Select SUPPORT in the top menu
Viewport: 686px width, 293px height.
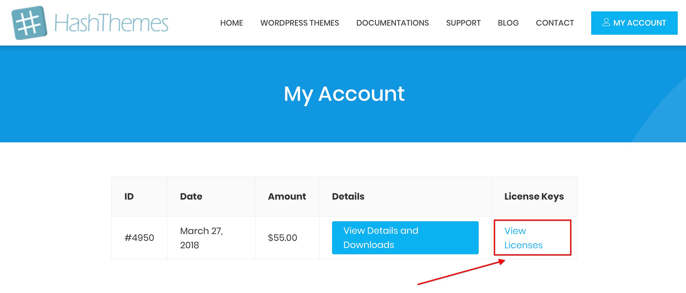463,23
